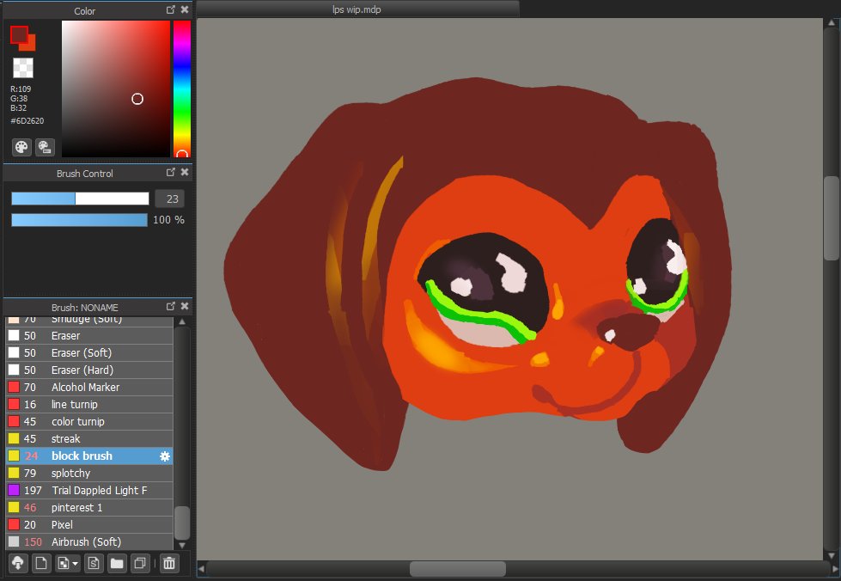The image size is (841, 581).
Task: Click the add new brush page icon
Action: [41, 563]
